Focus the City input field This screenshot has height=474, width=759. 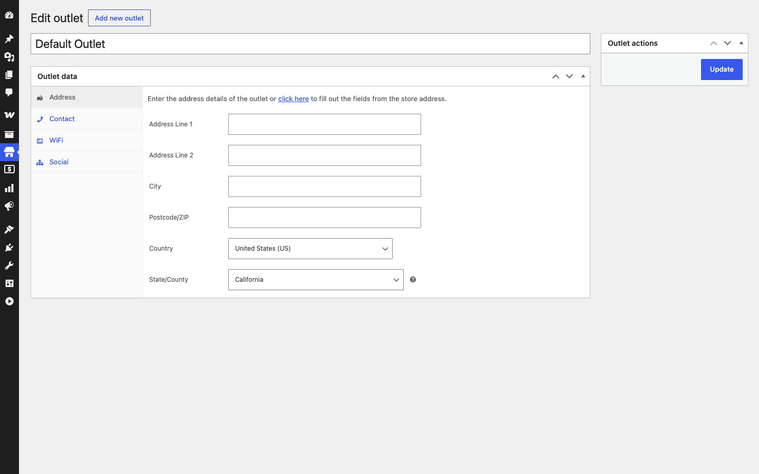325,186
